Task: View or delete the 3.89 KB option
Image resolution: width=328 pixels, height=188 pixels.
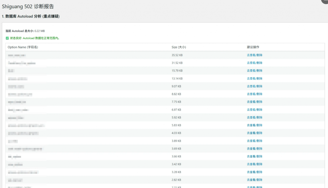Action: 254,141
